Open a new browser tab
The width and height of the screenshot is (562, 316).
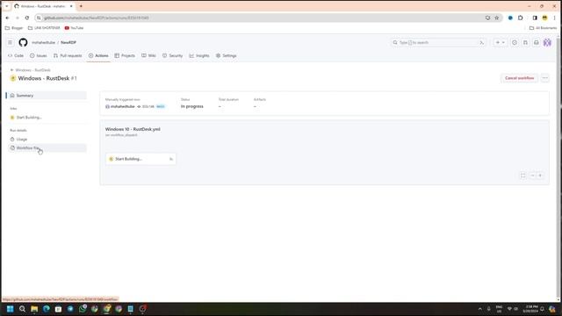point(81,6)
